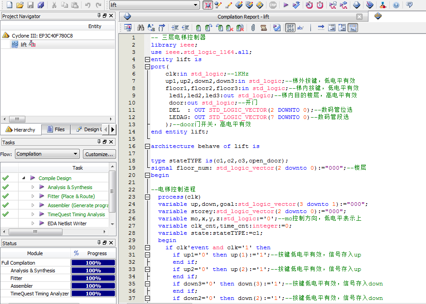Toggle line numbers display in editor toolbar
The image size is (426, 304).
[x=290, y=28]
